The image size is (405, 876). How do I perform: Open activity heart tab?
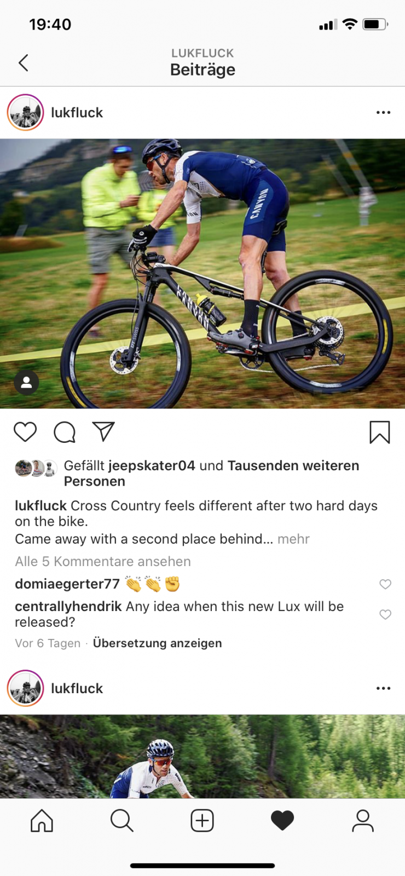pyautogui.click(x=282, y=821)
